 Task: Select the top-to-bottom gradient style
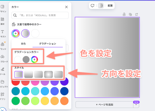28,74
